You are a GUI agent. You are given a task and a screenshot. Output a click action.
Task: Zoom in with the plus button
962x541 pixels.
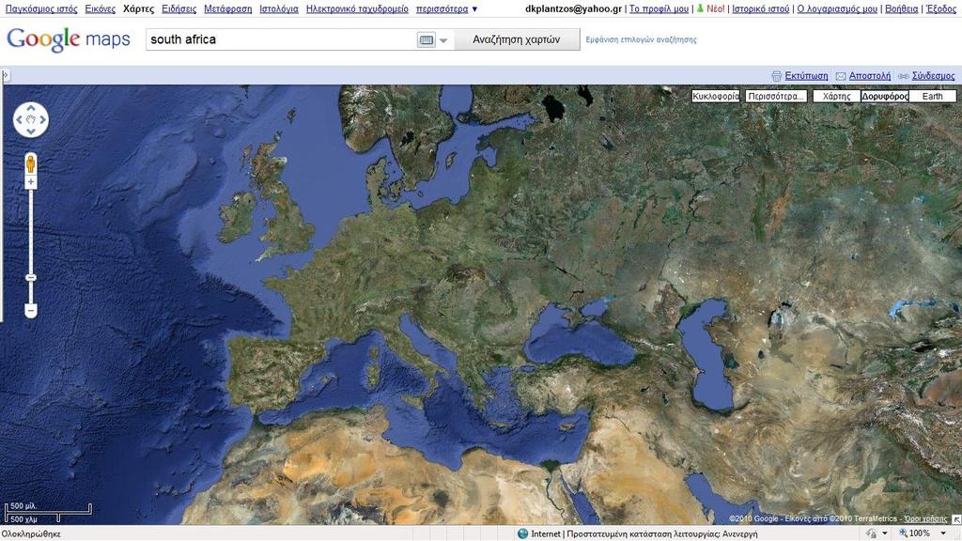[31, 182]
